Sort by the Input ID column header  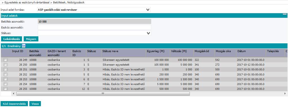coord(17,51)
